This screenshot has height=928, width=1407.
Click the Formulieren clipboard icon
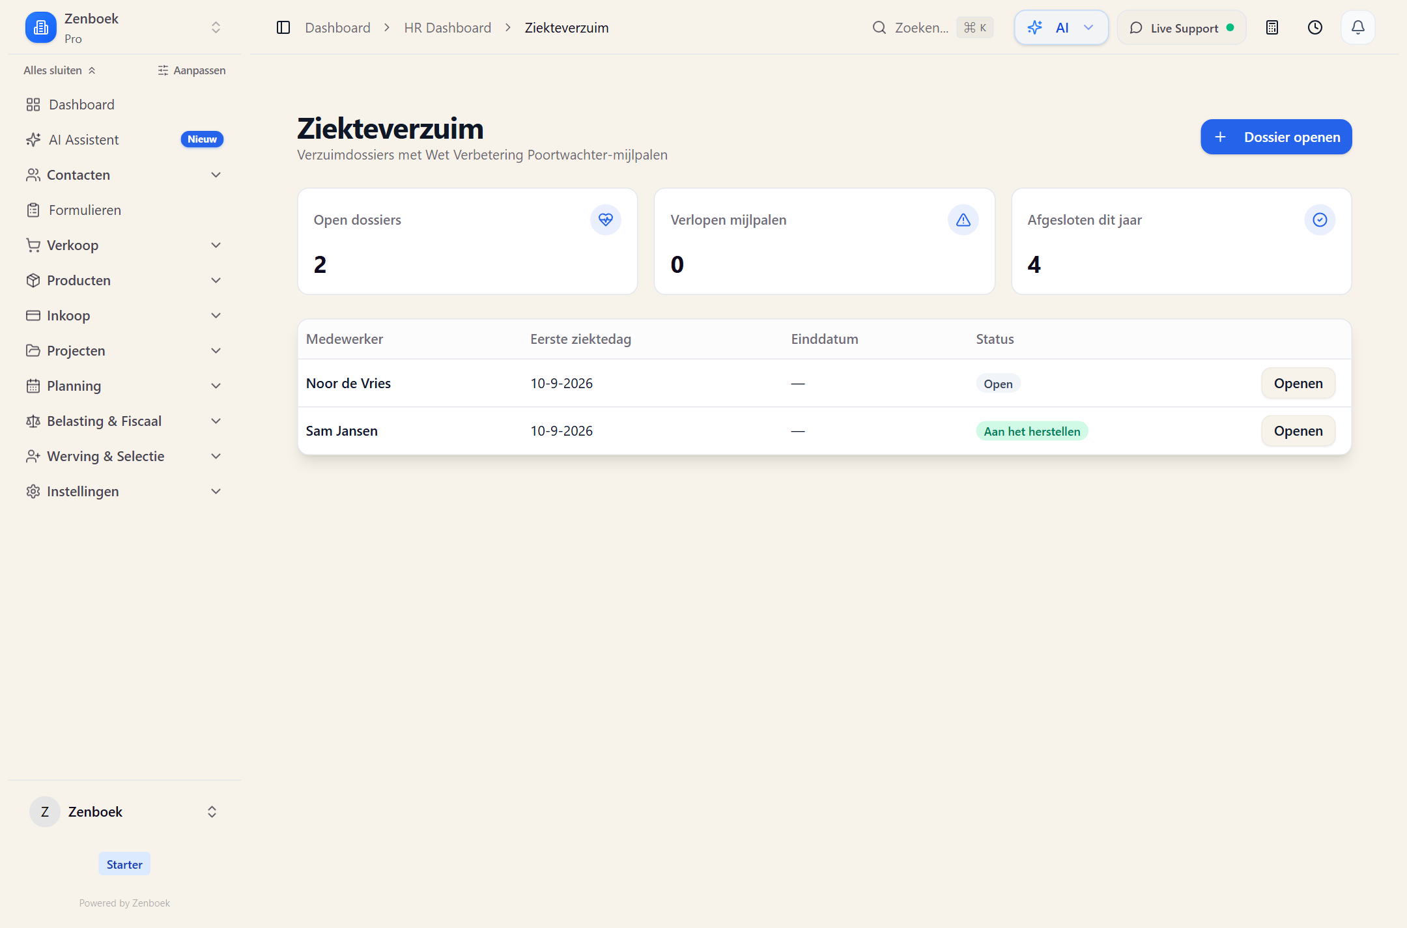tap(33, 210)
